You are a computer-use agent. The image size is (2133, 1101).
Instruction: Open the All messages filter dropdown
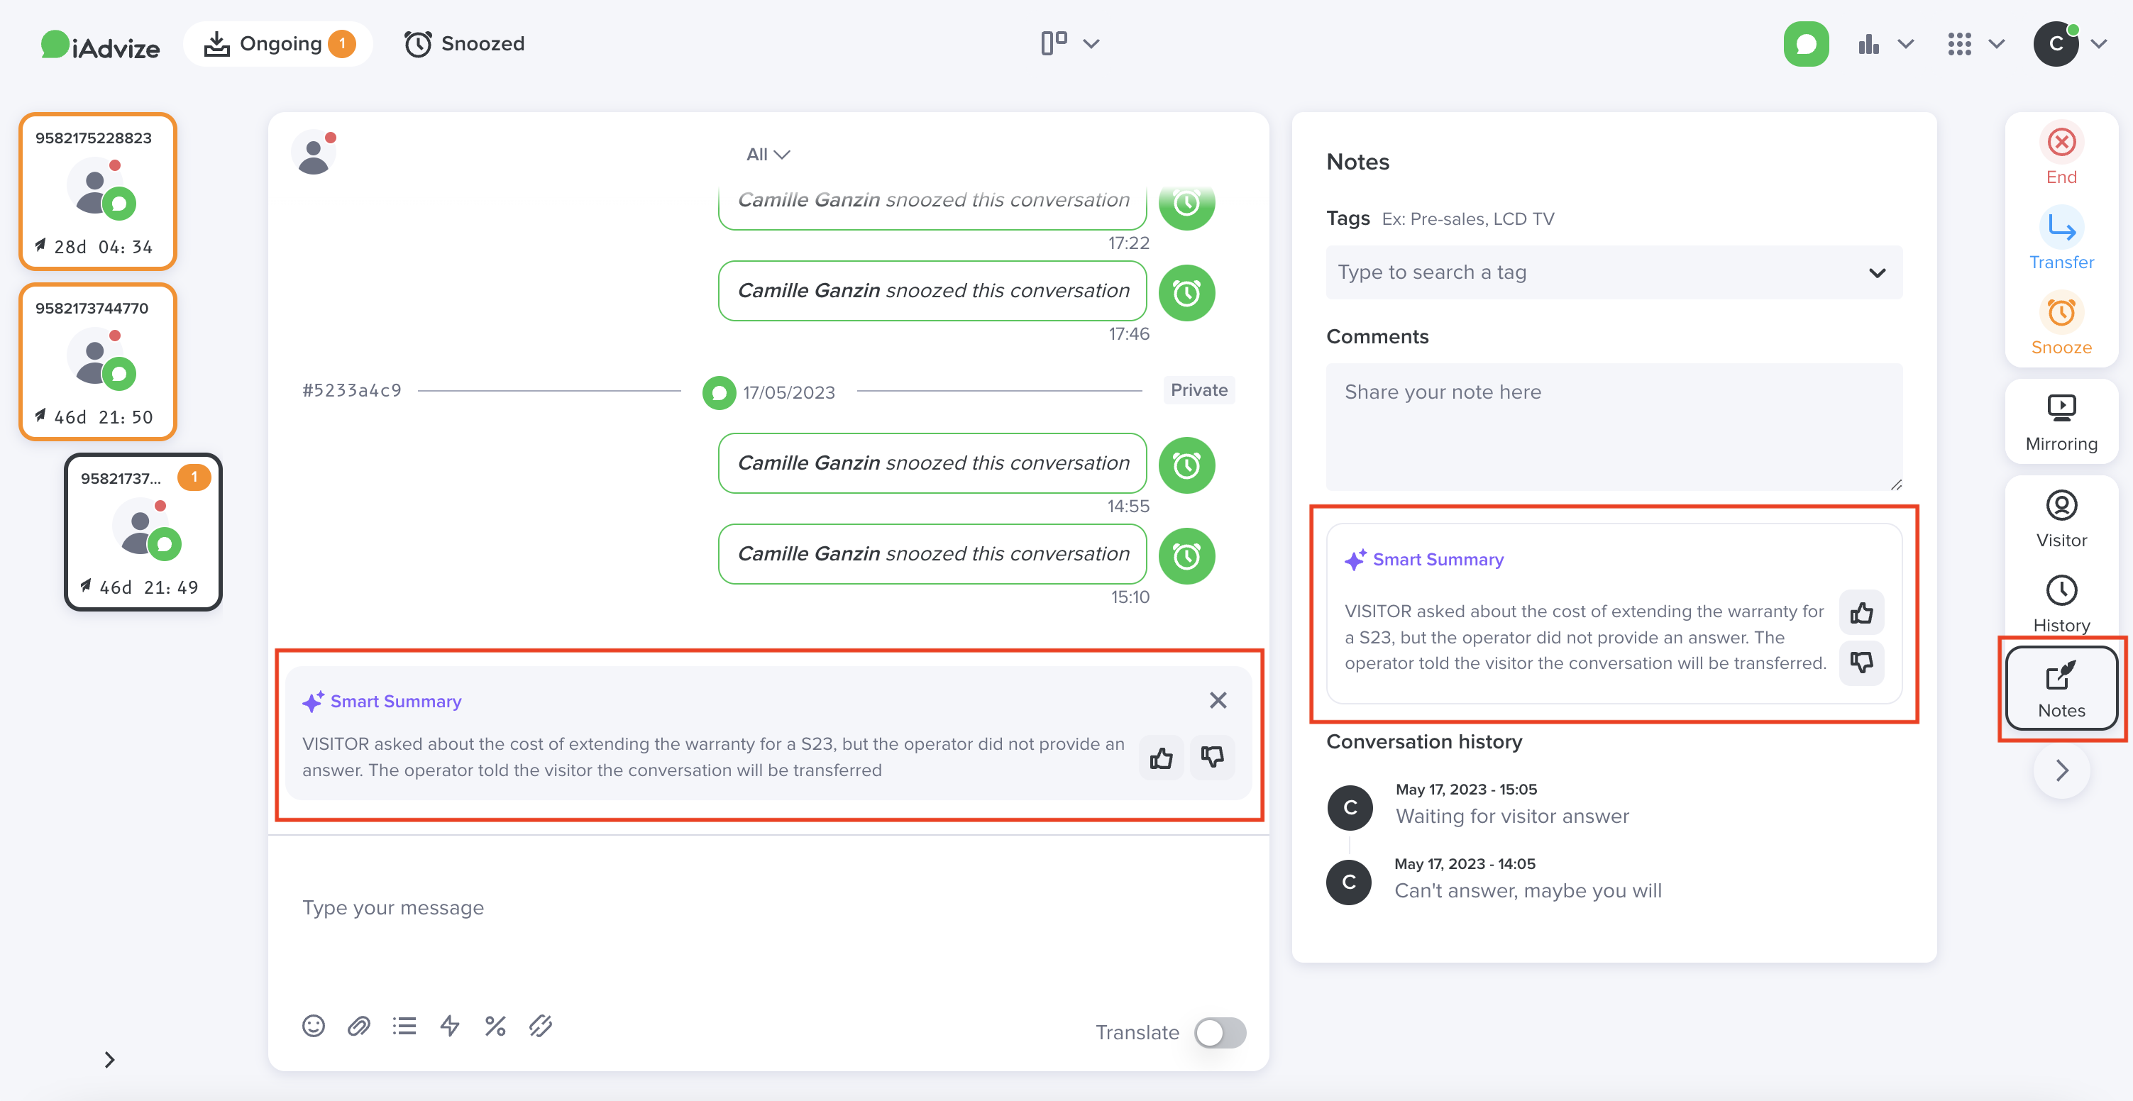768,154
